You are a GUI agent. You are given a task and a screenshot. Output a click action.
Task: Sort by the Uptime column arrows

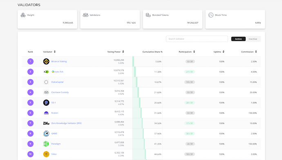[x=224, y=52]
